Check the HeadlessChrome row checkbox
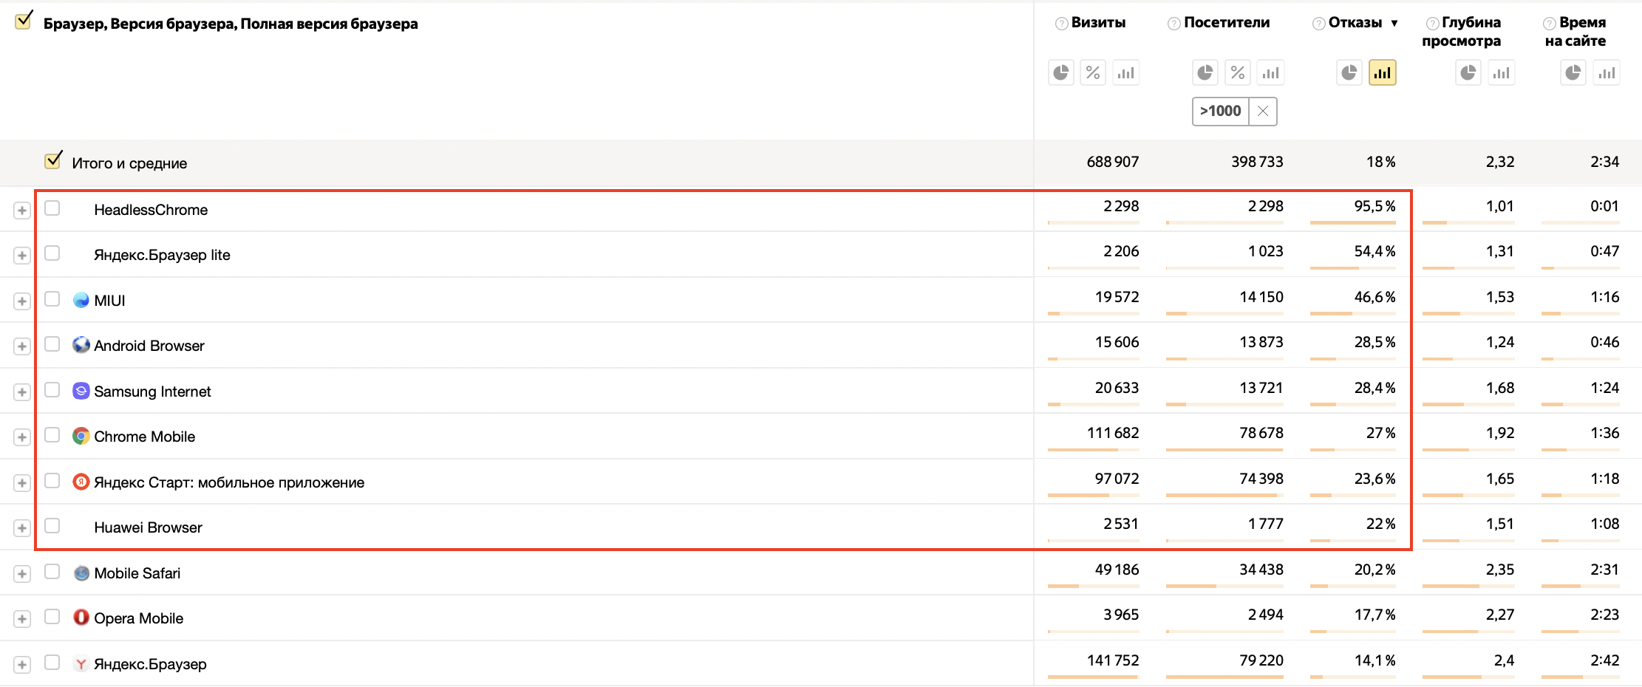 (x=52, y=208)
